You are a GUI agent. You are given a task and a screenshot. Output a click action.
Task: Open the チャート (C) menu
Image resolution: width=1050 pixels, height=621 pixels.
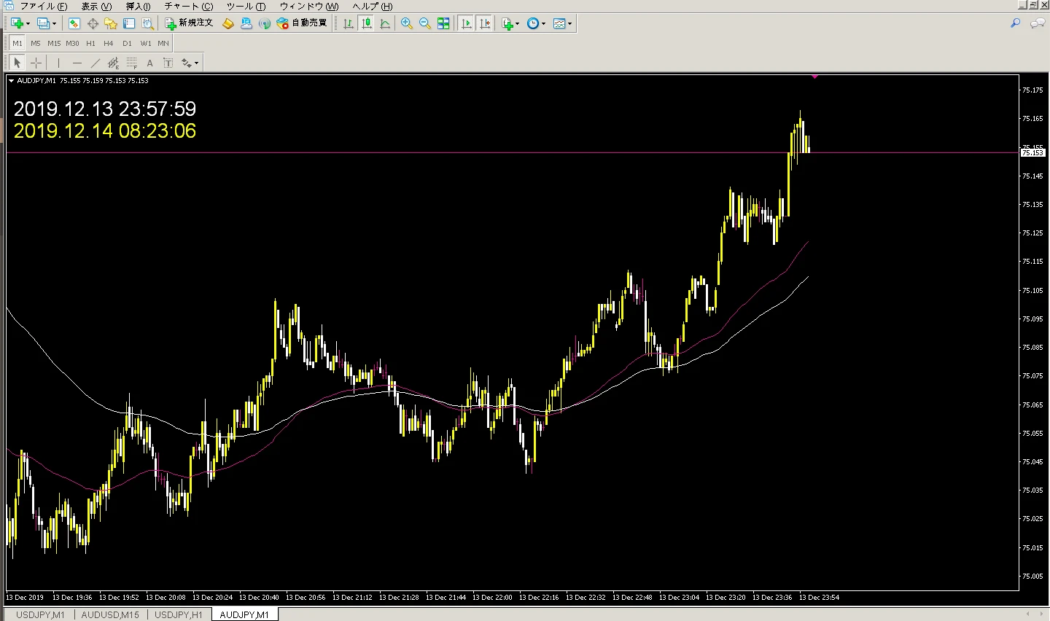point(188,6)
